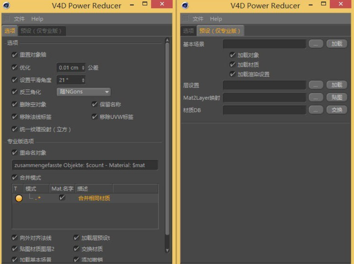Toggle 向外对齐法线 checkbox
The image size is (354, 264).
[x=15, y=238]
